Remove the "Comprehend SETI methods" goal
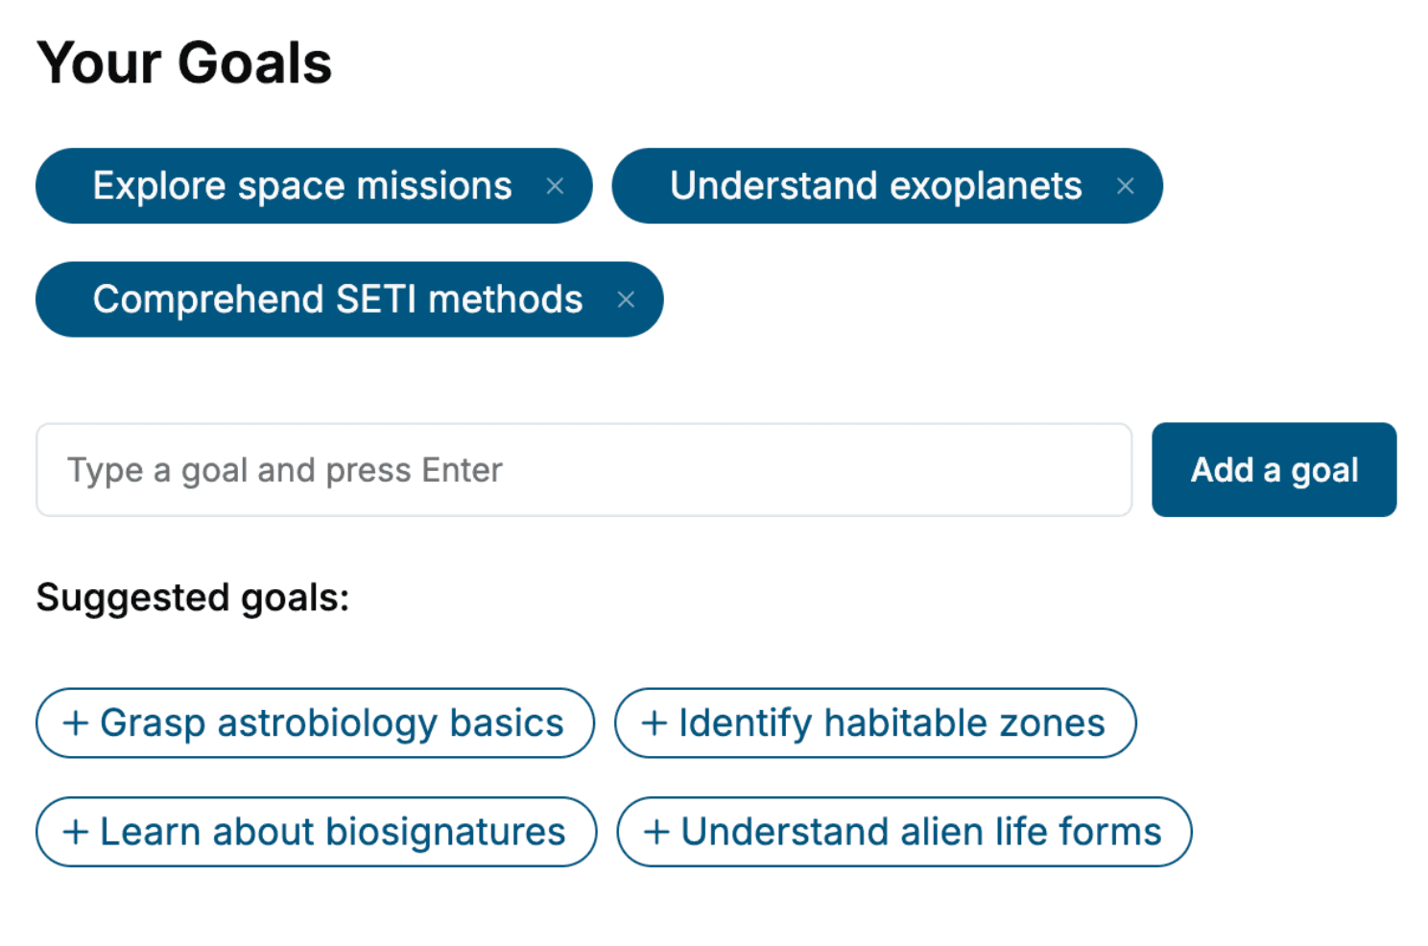The width and height of the screenshot is (1428, 946). point(626,299)
